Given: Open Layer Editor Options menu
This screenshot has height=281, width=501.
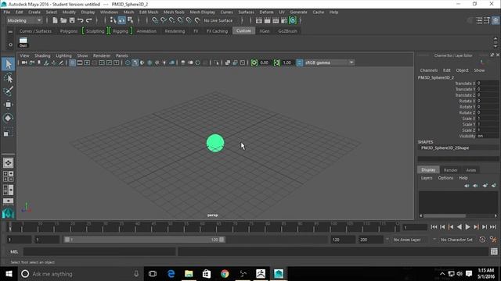Looking at the screenshot, I should pyautogui.click(x=445, y=178).
